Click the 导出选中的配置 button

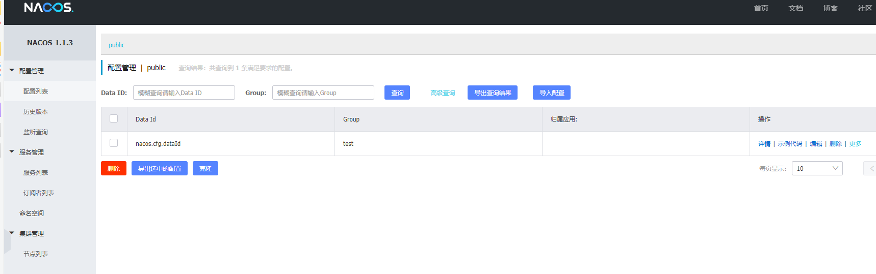pyautogui.click(x=160, y=168)
